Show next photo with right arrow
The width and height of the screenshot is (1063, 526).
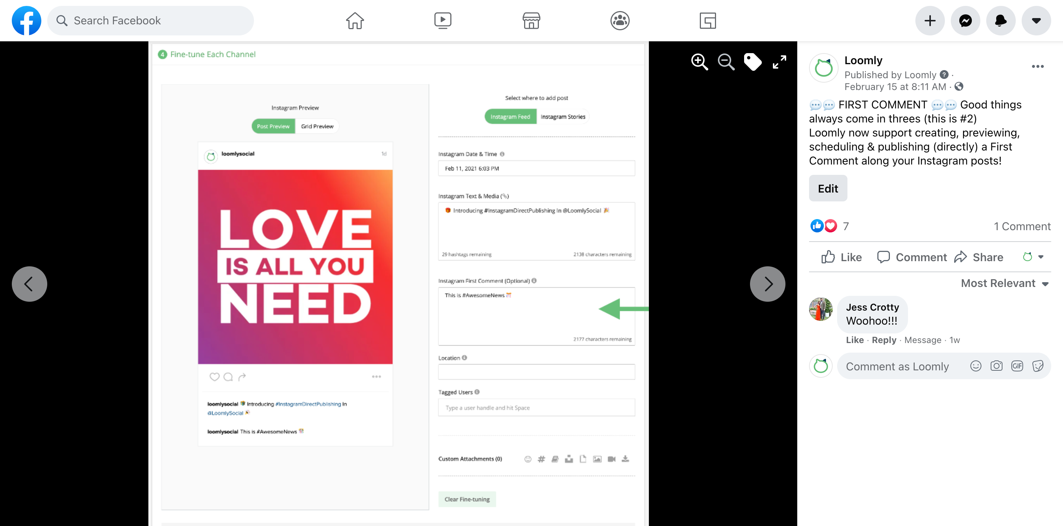pos(767,284)
